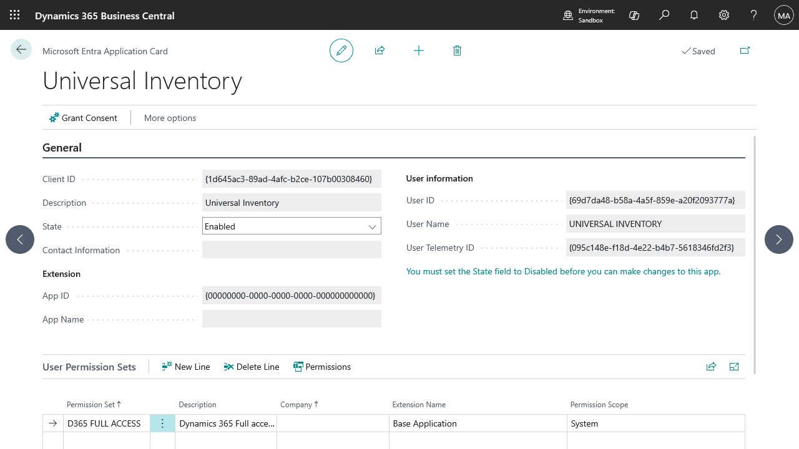This screenshot has height=449, width=799.
Task: Open card in a new window
Action: (745, 51)
